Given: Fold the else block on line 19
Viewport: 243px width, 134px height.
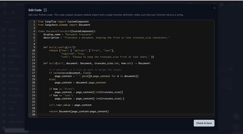Looking at the screenshot, I should point(36,79).
